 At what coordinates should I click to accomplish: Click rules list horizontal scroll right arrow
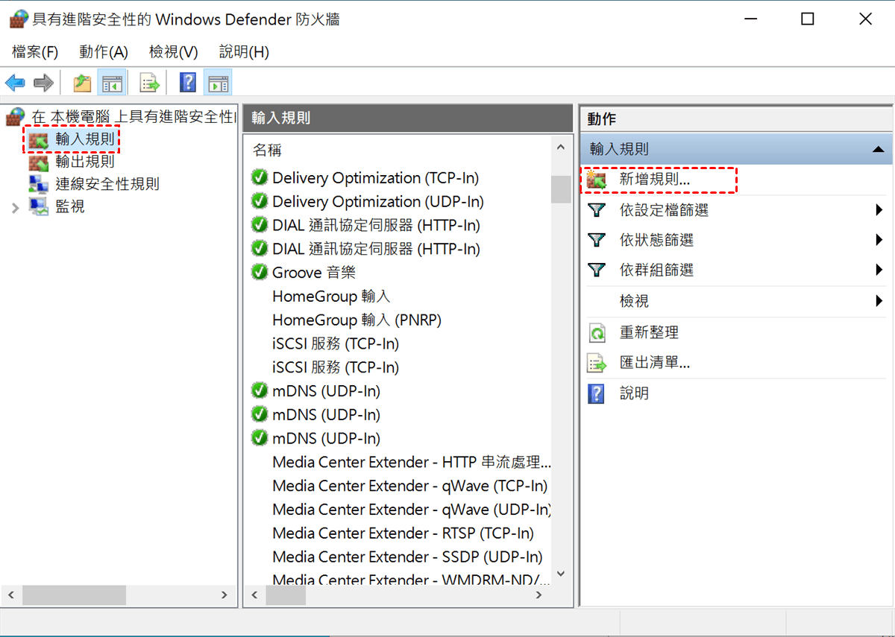click(540, 595)
